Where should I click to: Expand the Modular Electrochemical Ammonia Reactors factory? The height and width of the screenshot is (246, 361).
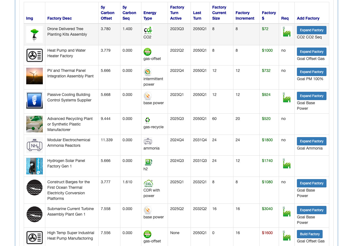(x=312, y=141)
